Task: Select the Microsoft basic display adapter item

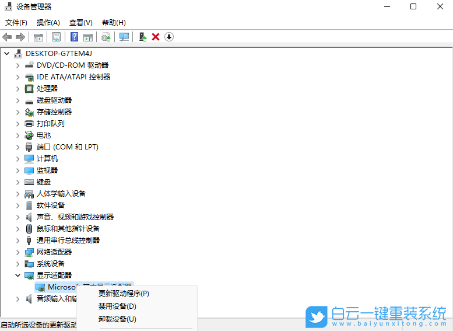Action: click(61, 287)
